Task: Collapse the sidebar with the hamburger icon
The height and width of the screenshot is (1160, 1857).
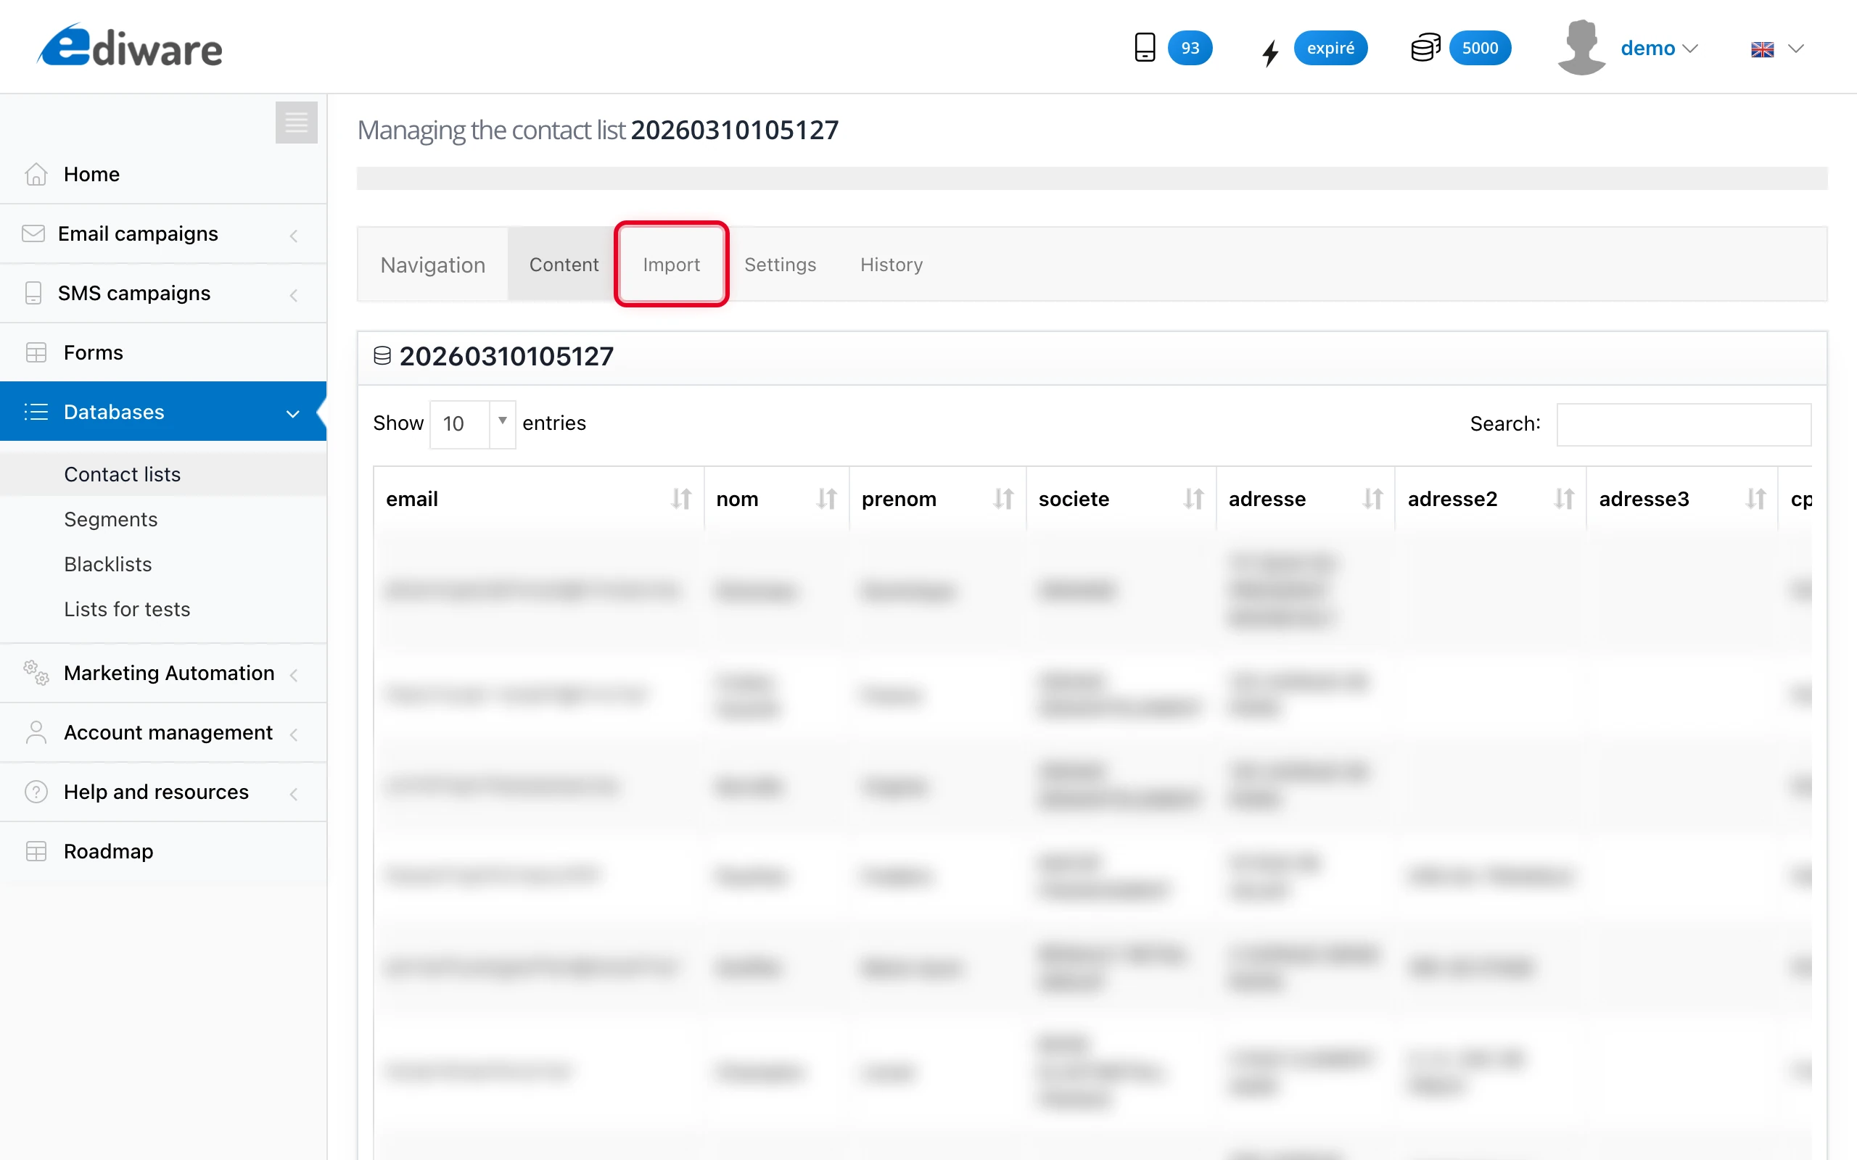Action: (x=296, y=122)
